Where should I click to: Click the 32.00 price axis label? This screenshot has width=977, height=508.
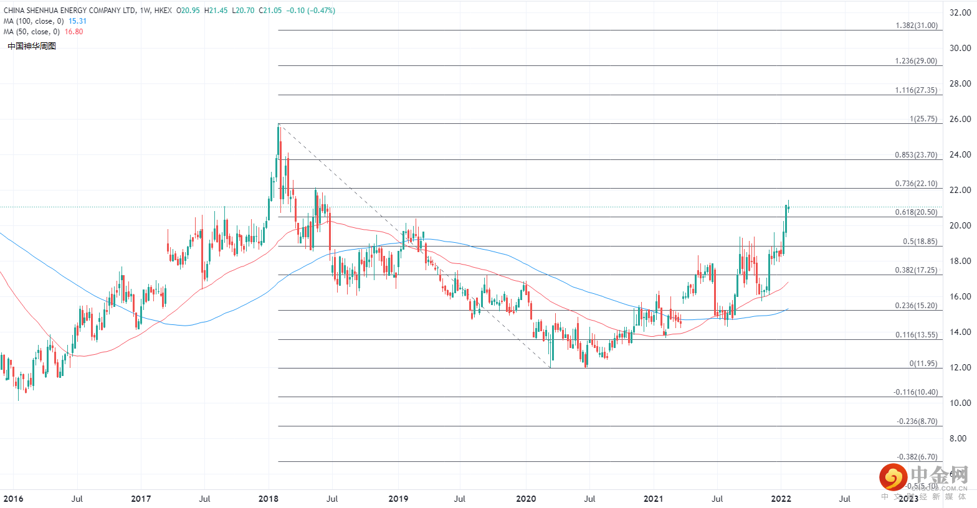tap(960, 12)
